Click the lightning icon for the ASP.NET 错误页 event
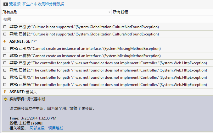The height and width of the screenshot is (133, 213). (x=5, y=92)
